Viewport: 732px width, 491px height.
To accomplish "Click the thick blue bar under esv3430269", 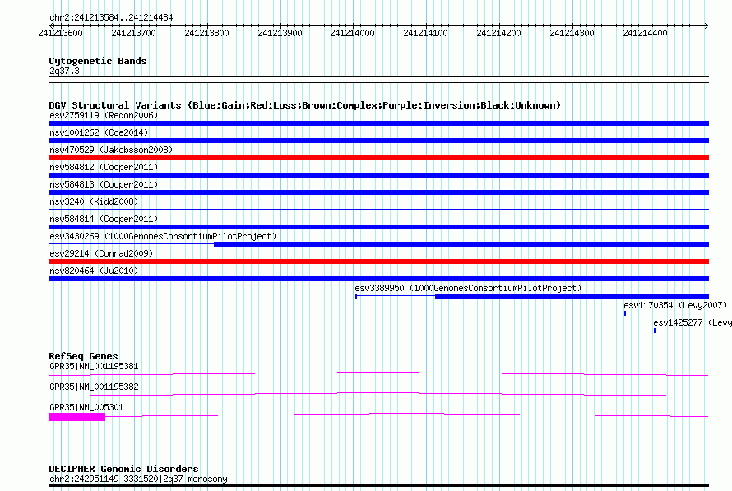I will [461, 244].
